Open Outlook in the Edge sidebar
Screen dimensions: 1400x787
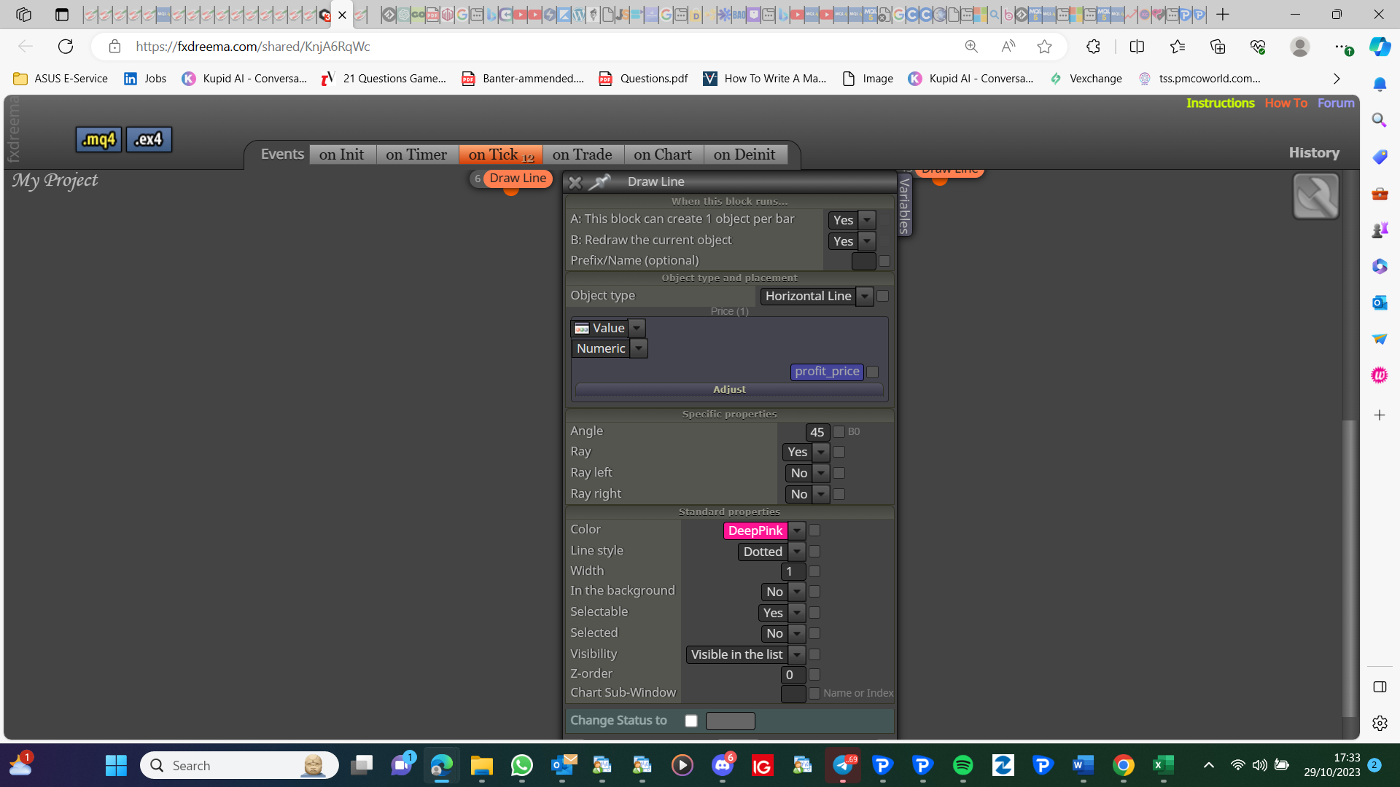1379,302
